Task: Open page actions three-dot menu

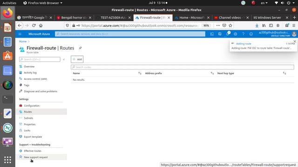Action: [x=218, y=26]
